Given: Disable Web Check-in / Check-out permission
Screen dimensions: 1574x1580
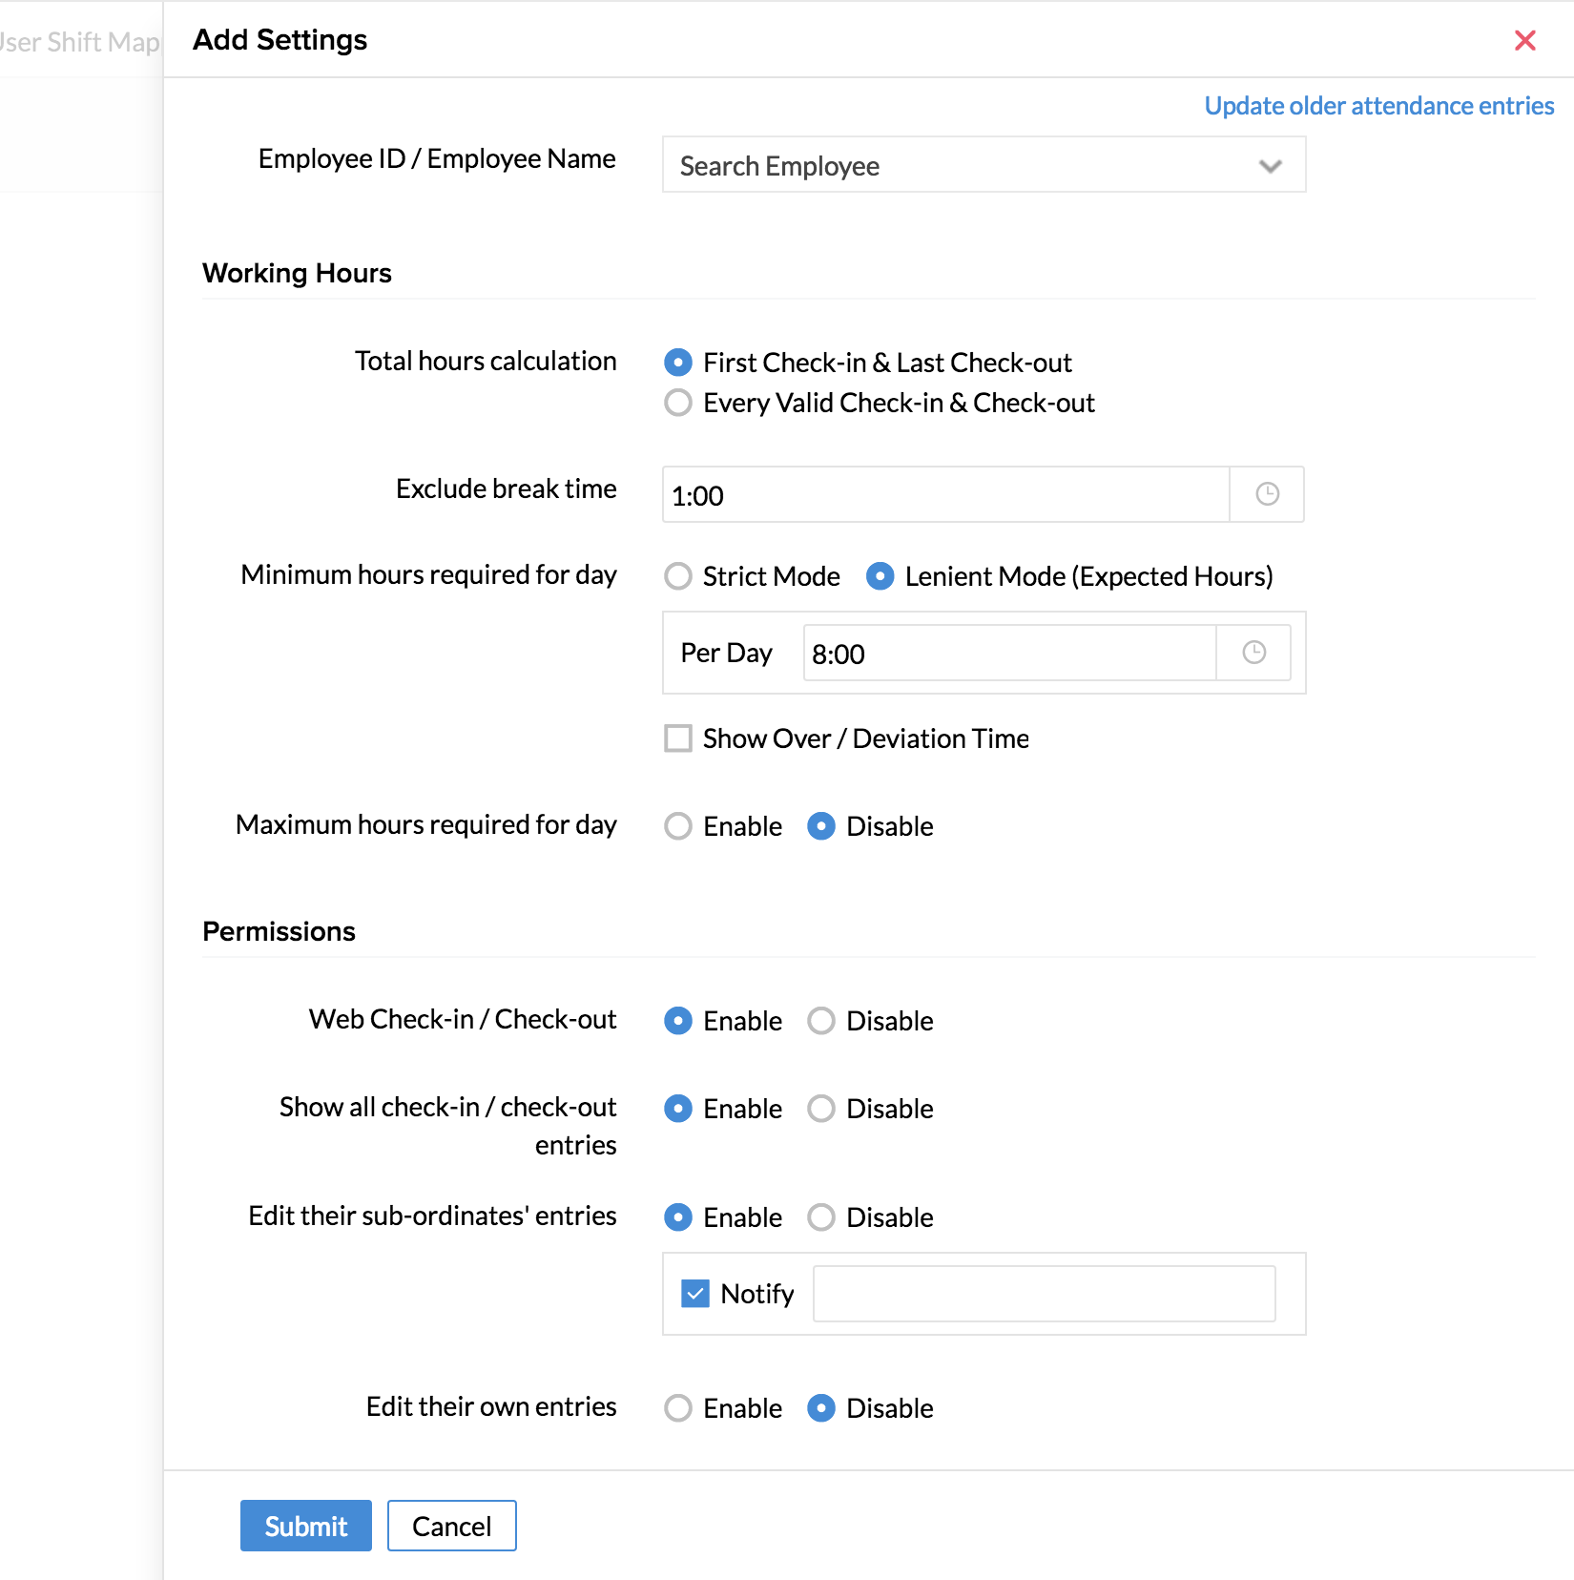Looking at the screenshot, I should 821,1021.
